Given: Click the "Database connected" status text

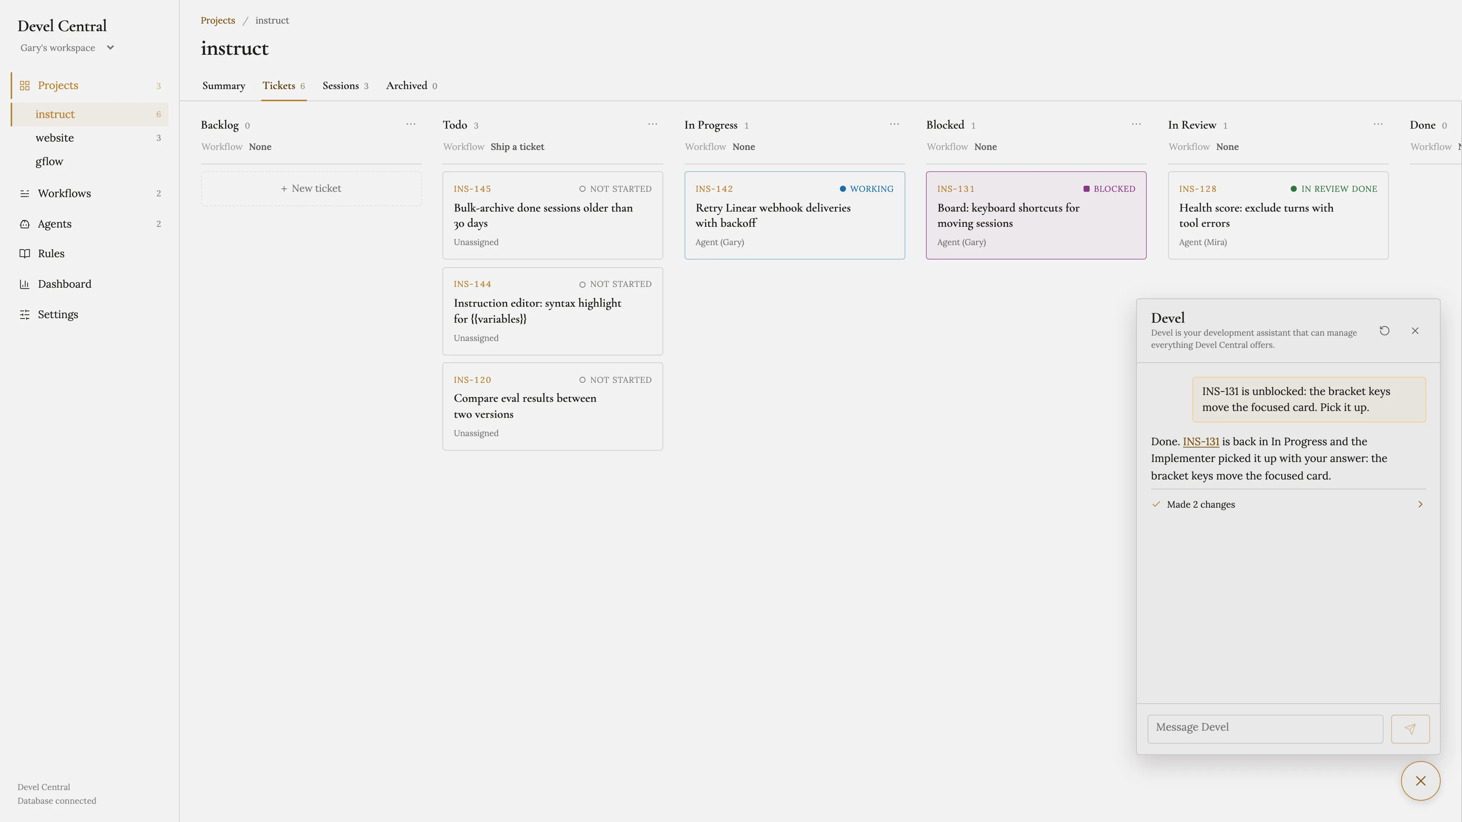Looking at the screenshot, I should click(57, 801).
